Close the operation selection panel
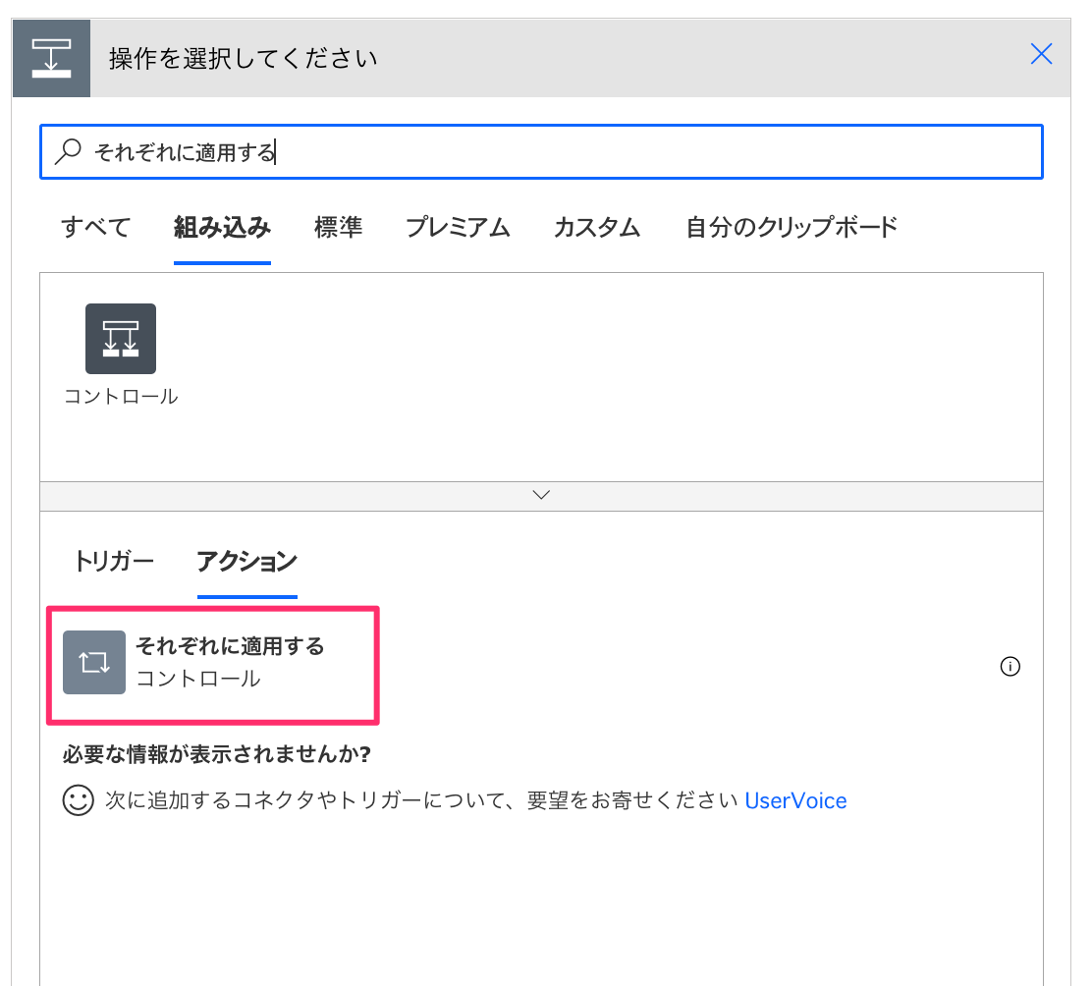The image size is (1092, 986). [1041, 54]
